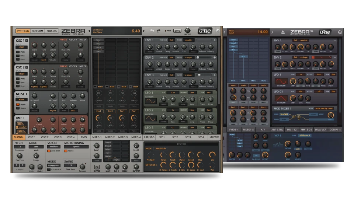Open settings gear in ZebraHZ window
The height and width of the screenshot is (199, 354).
click(x=340, y=32)
